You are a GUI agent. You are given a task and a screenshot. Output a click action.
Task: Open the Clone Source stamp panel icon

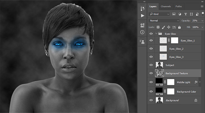pyautogui.click(x=142, y=42)
